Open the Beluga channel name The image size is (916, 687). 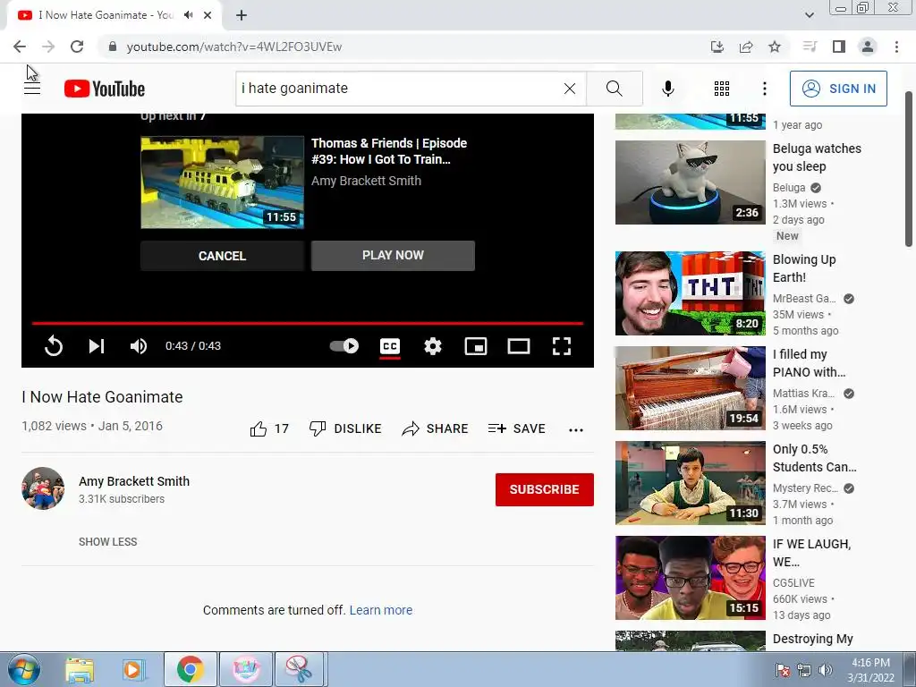(x=789, y=188)
